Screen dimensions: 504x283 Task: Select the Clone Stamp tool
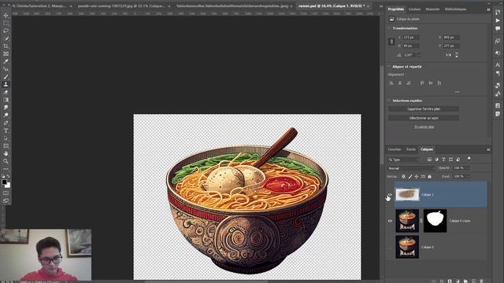click(x=6, y=84)
